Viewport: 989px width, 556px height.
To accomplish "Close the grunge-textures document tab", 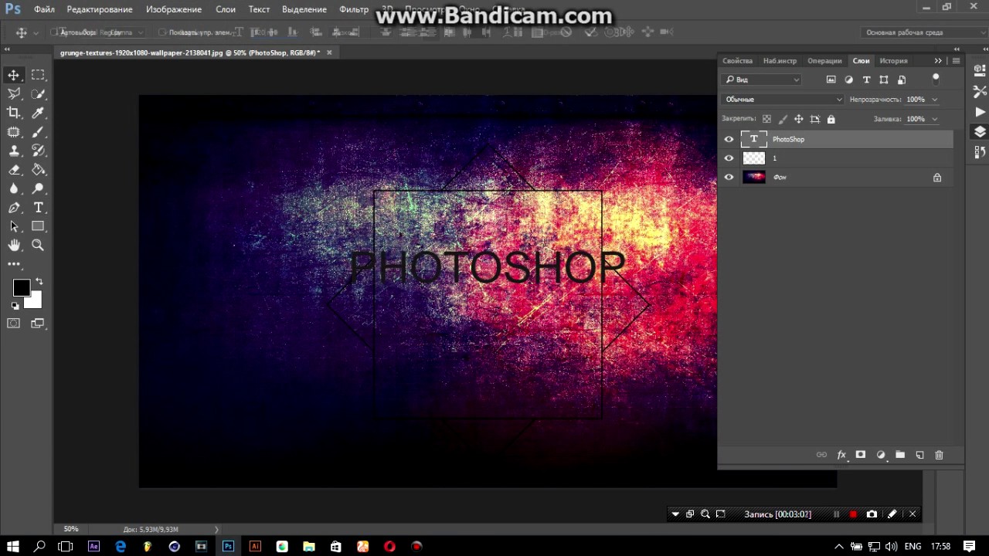I will [x=329, y=53].
